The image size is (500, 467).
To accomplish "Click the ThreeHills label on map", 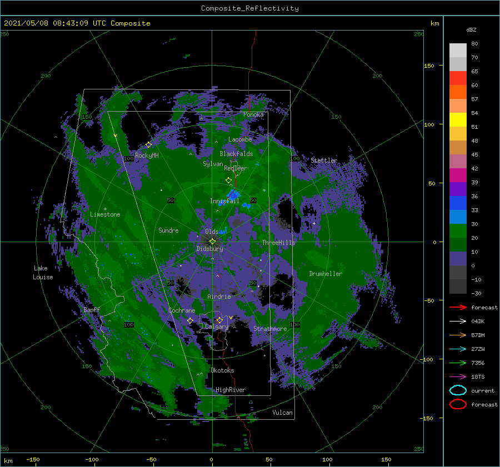I will click(278, 243).
